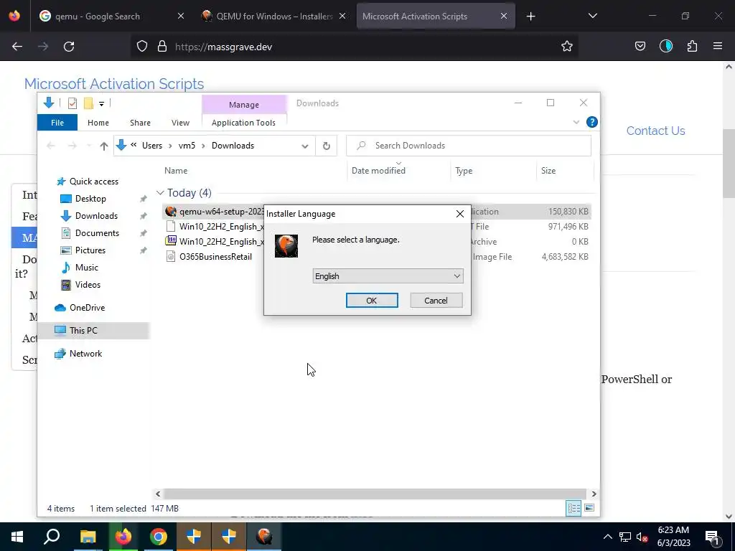Open the File menu in File Explorer
Screen dimensions: 735x551
coord(57,123)
